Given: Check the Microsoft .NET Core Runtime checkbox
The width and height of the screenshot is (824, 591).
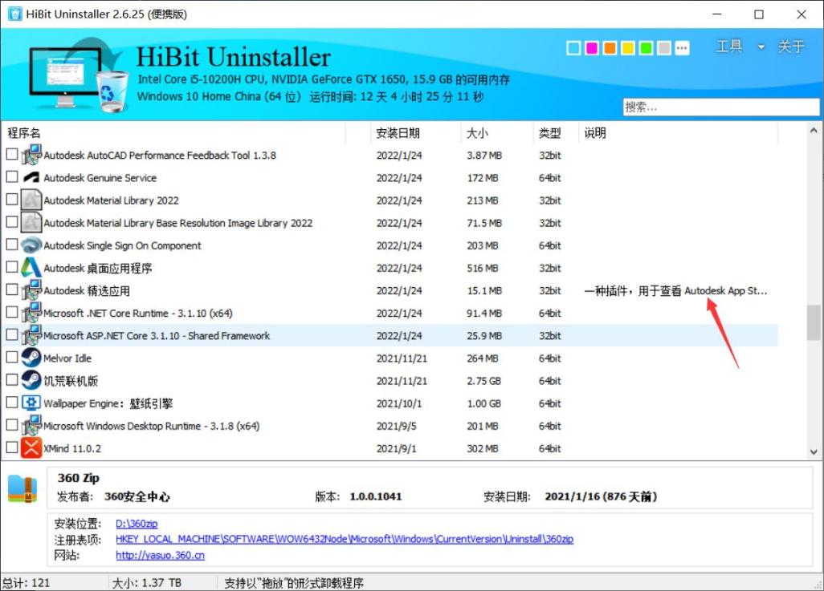Looking at the screenshot, I should (x=11, y=312).
